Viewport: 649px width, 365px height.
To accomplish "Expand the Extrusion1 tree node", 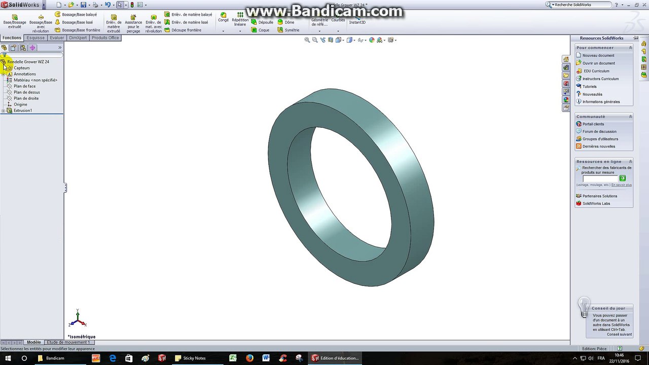I will 3,111.
